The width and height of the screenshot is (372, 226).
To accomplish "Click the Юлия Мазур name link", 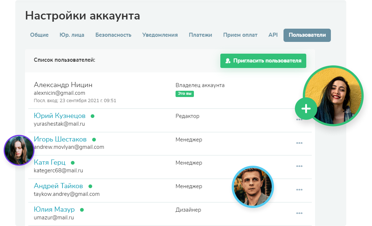I will (54, 209).
